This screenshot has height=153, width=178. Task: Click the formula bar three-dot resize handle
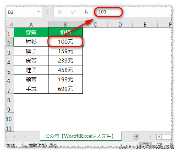(x=48, y=12)
